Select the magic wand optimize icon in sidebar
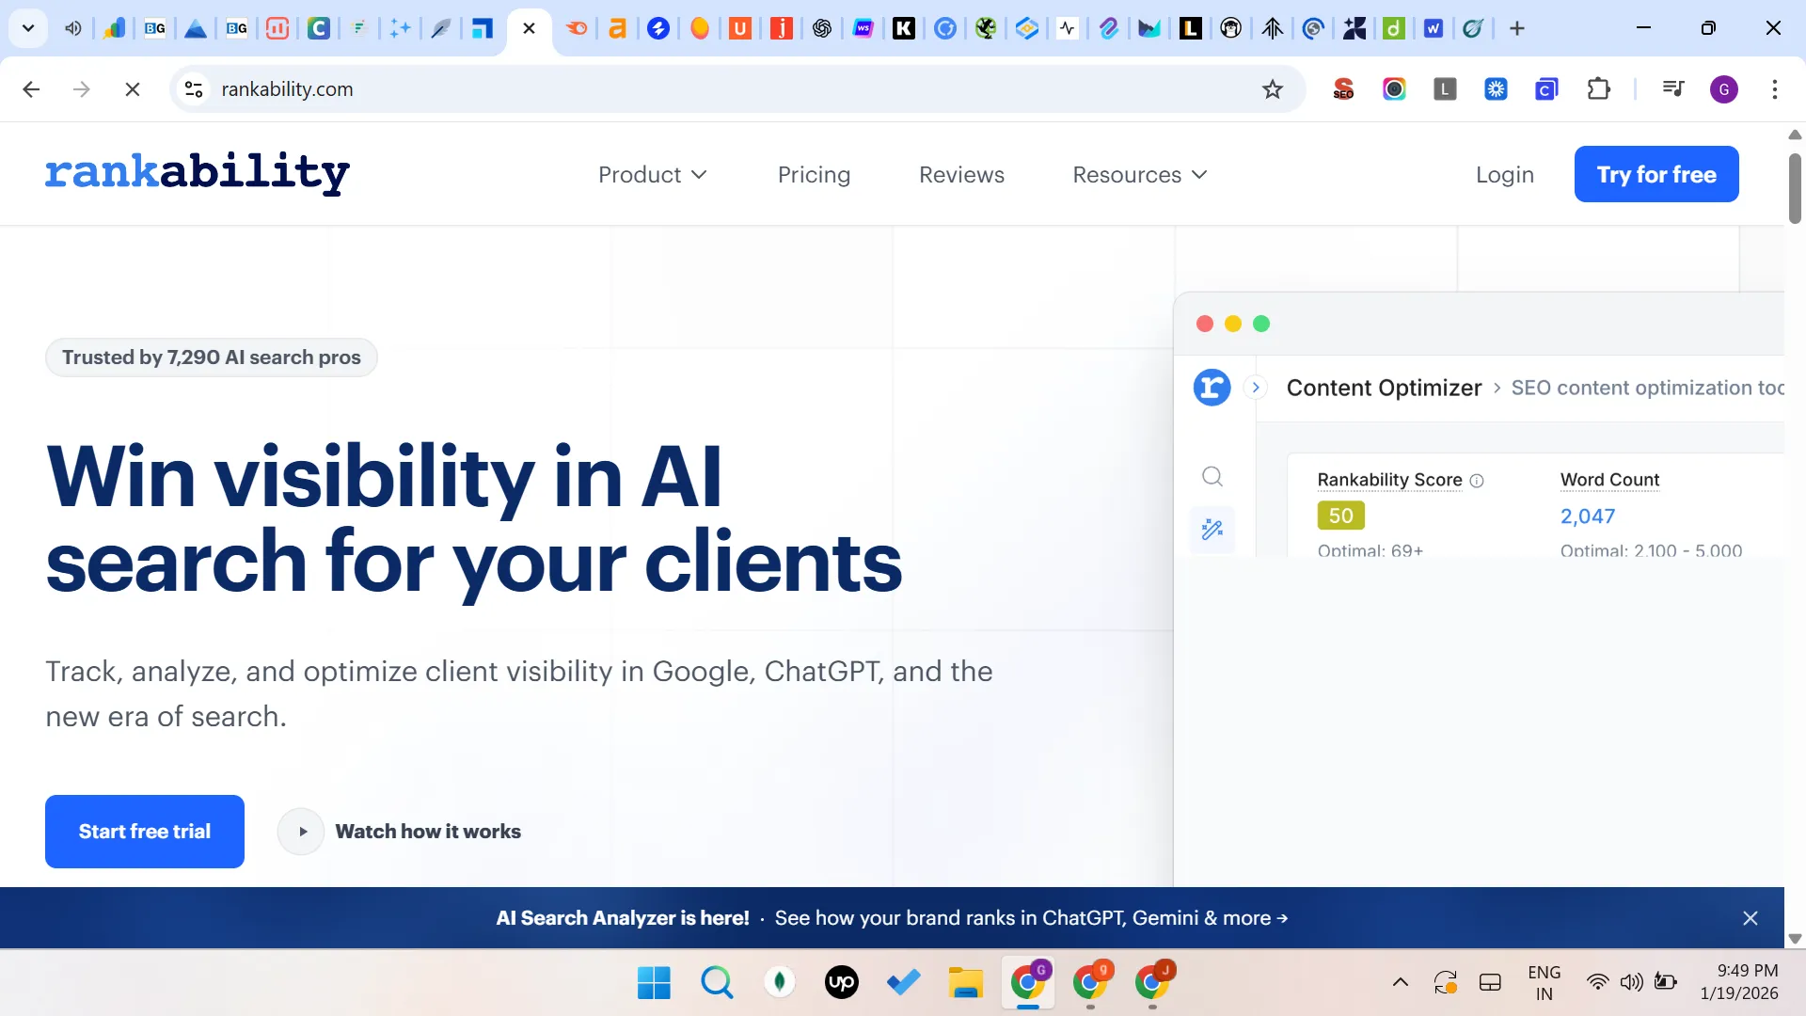This screenshot has height=1016, width=1806. click(1212, 529)
